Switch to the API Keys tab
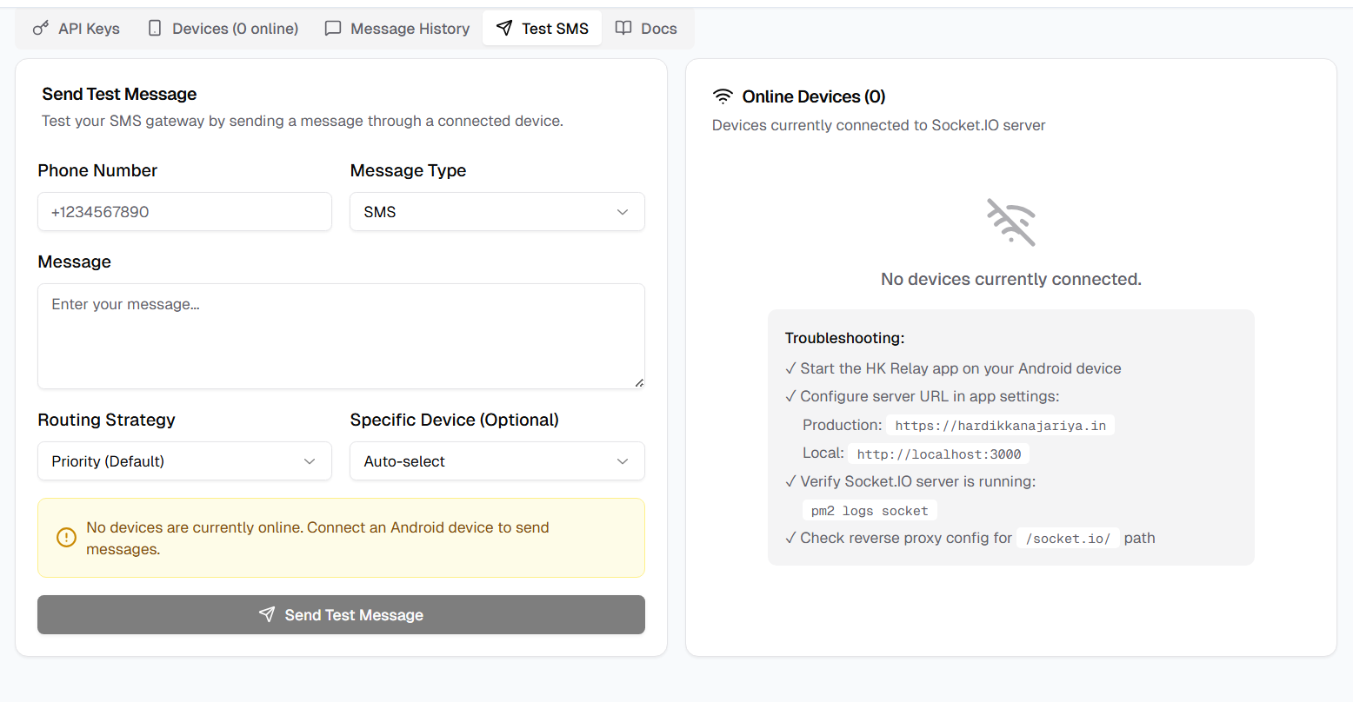 (77, 29)
